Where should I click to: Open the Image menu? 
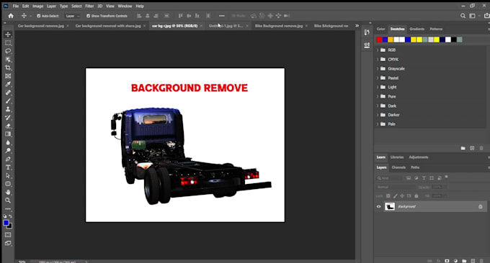37,6
